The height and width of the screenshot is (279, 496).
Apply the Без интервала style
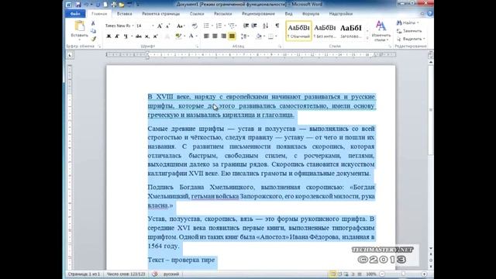click(x=325, y=31)
